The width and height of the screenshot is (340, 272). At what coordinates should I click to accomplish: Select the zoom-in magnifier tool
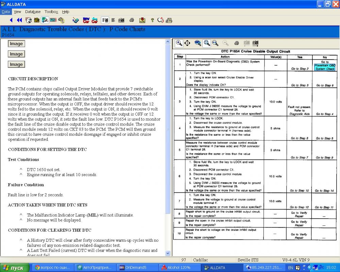coord(179,43)
